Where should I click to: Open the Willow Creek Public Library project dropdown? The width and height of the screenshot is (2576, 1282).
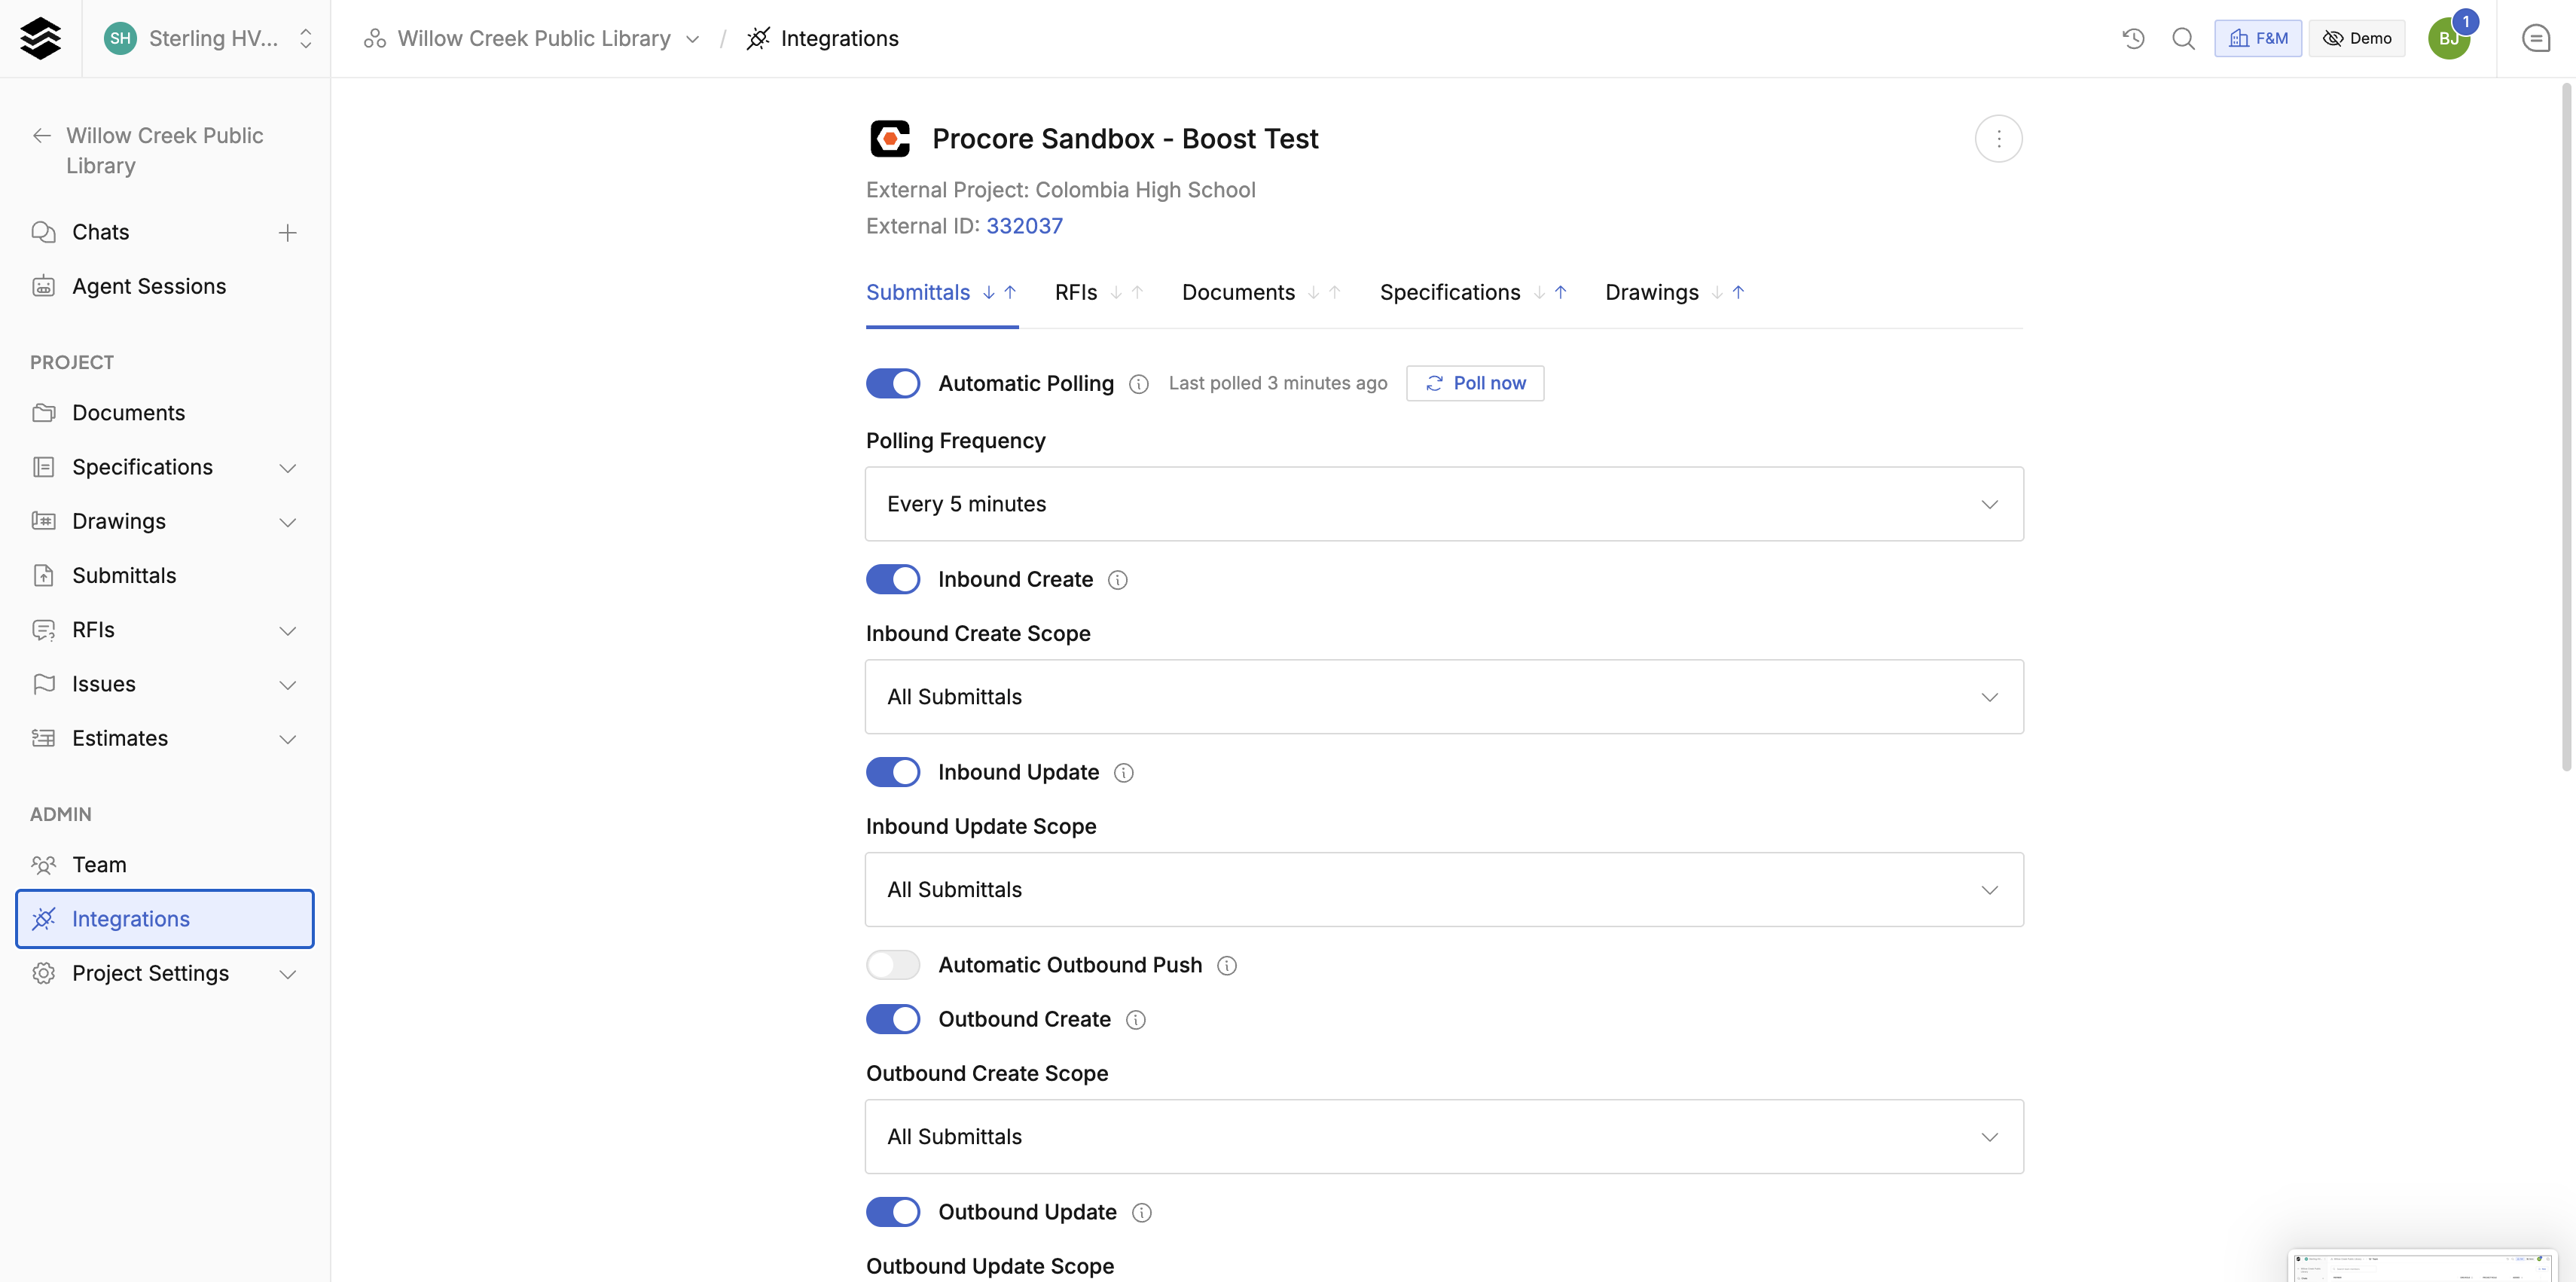pos(692,39)
